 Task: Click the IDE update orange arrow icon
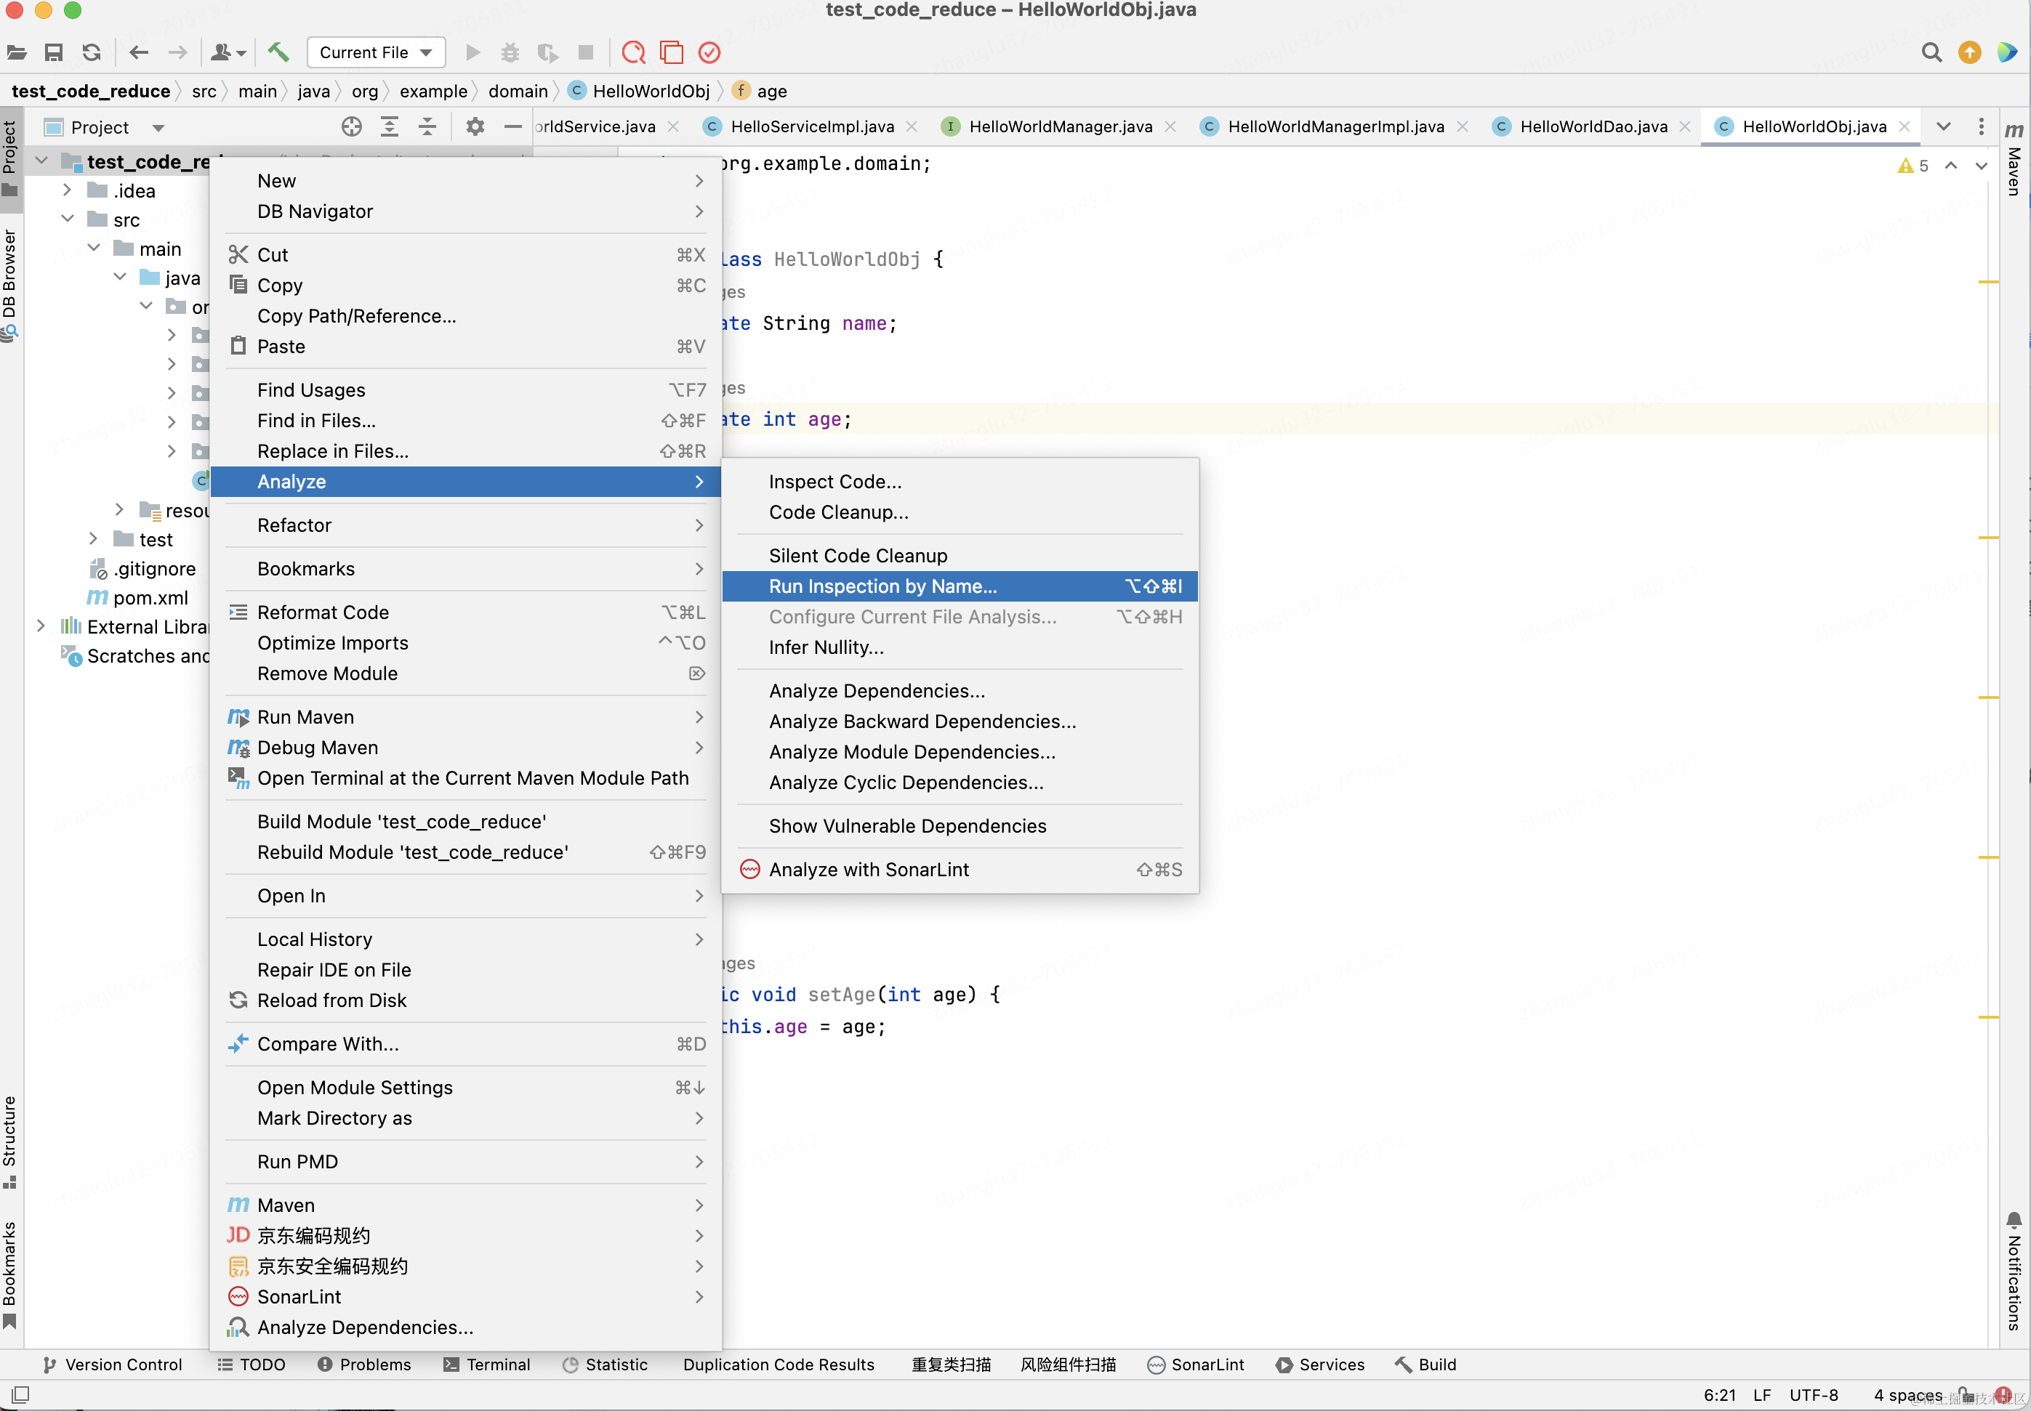coord(1969,52)
